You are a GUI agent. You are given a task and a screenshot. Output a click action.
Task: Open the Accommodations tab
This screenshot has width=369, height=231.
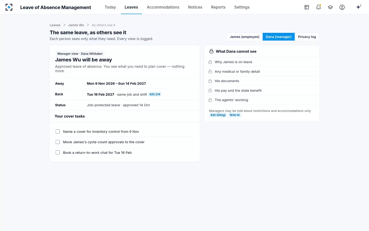tap(163, 7)
